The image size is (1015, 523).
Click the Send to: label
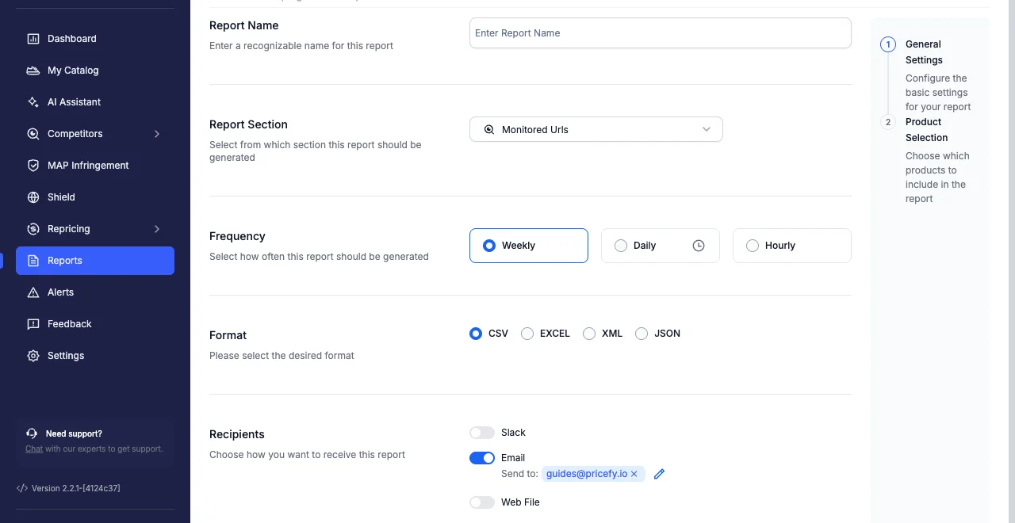(x=519, y=474)
